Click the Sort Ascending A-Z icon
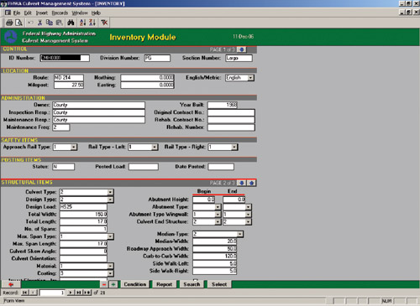The image size is (420, 306). (82, 23)
